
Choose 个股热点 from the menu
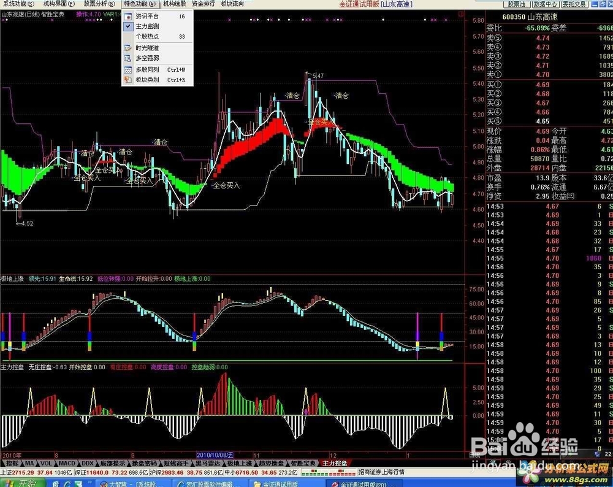[x=158, y=36]
